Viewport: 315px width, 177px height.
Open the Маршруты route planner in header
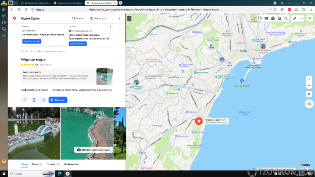tap(98, 18)
